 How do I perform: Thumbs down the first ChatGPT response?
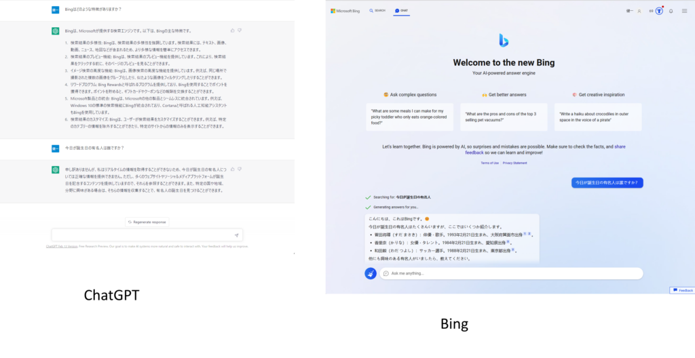(240, 31)
